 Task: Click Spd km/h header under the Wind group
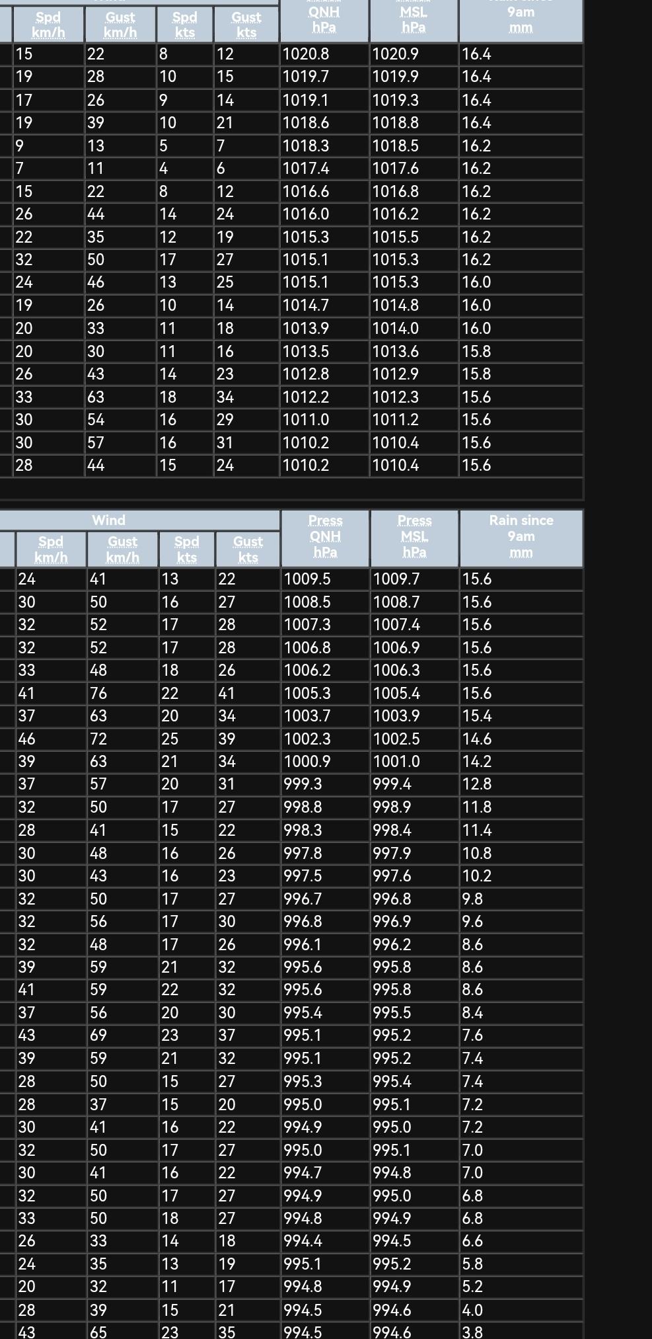[51, 549]
